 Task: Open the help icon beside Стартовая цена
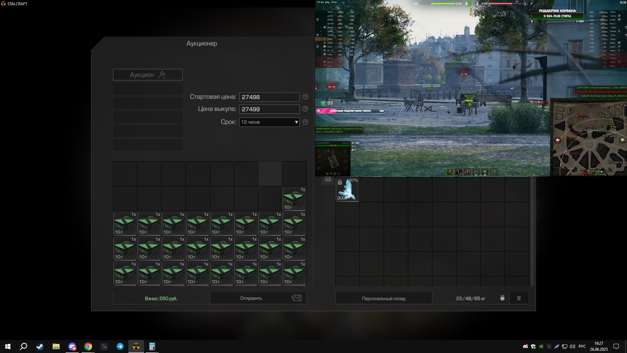(305, 97)
